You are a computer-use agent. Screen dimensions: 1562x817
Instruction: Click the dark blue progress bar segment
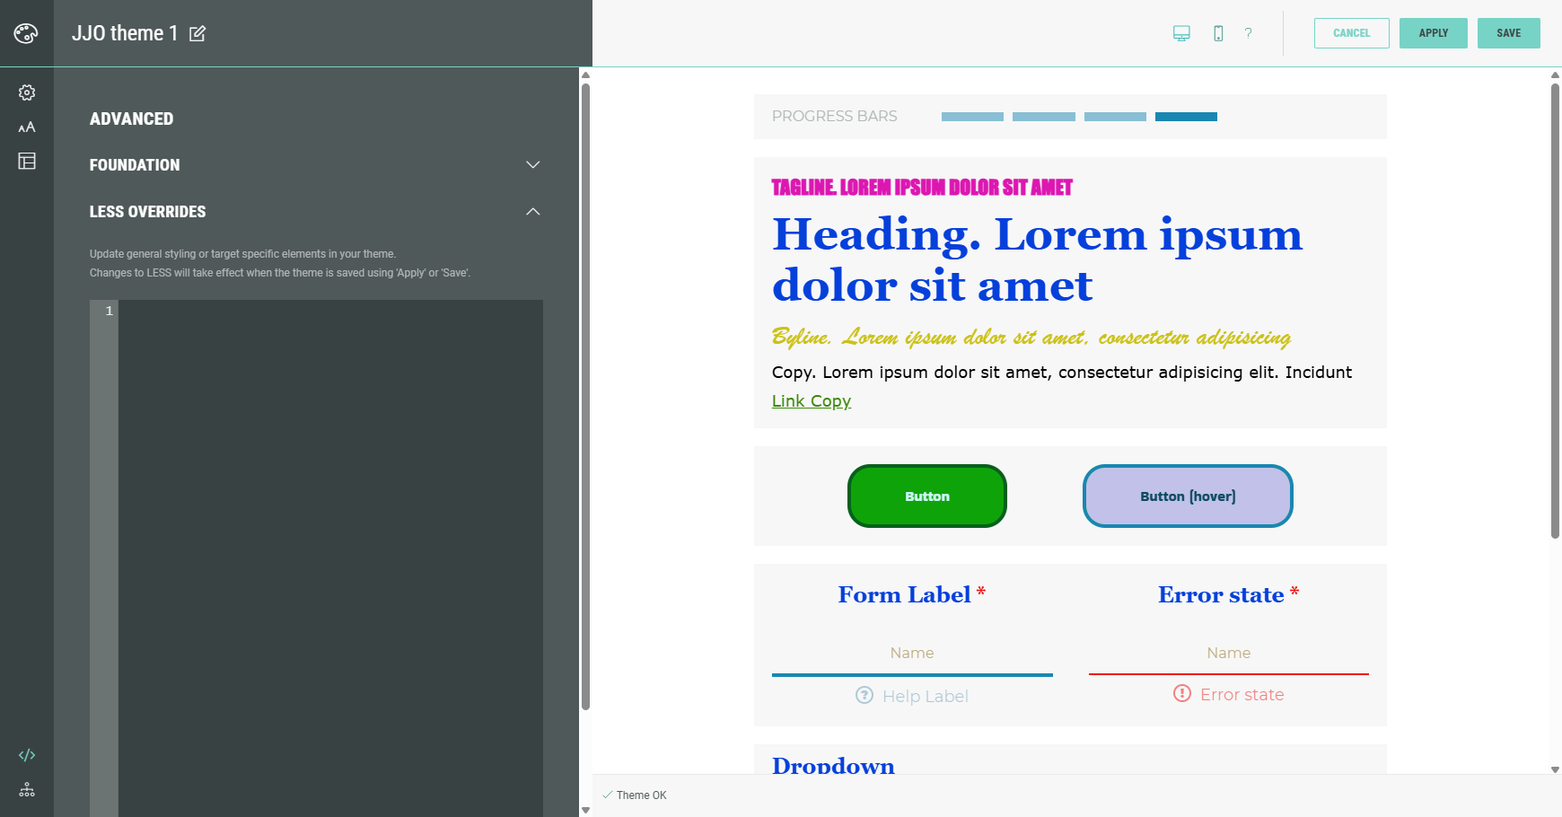(1186, 117)
